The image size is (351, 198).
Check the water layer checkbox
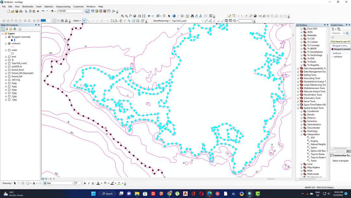[x=9, y=50]
